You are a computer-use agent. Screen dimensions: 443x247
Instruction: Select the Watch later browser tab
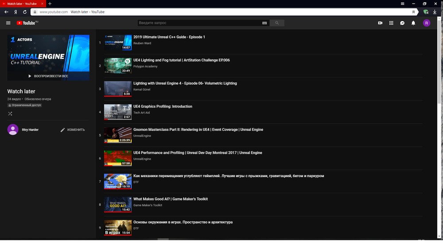coord(22,4)
